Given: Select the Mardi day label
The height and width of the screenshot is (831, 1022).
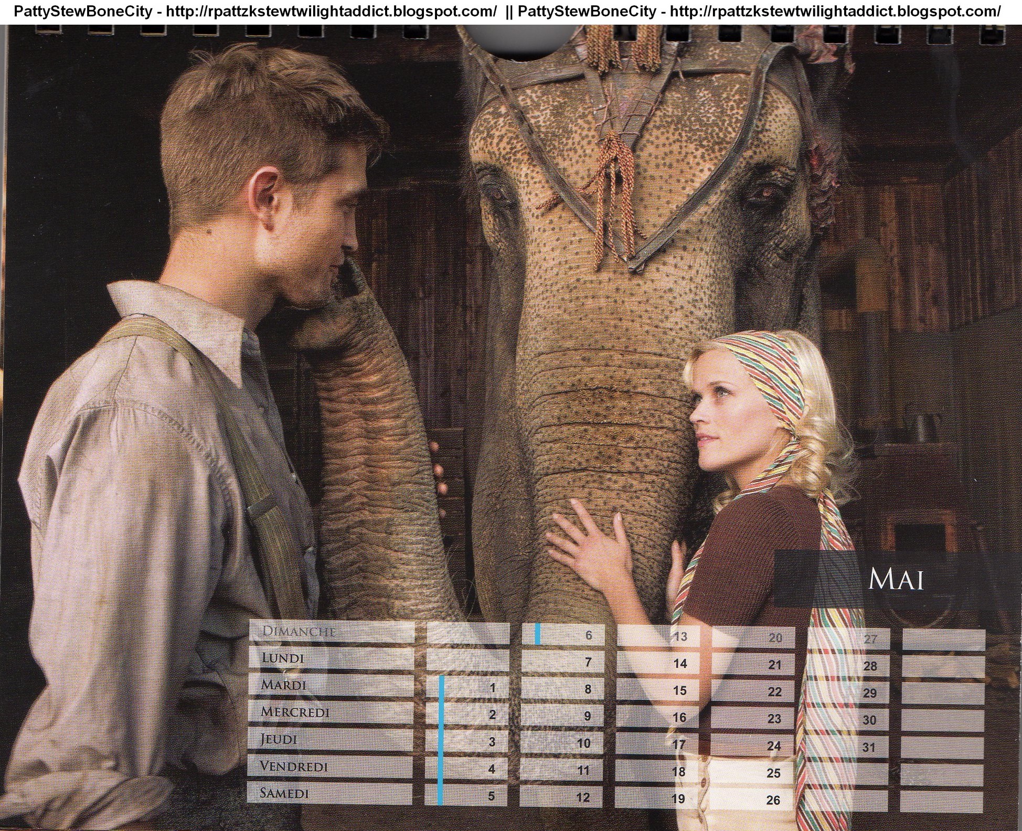Looking at the screenshot, I should [x=284, y=685].
